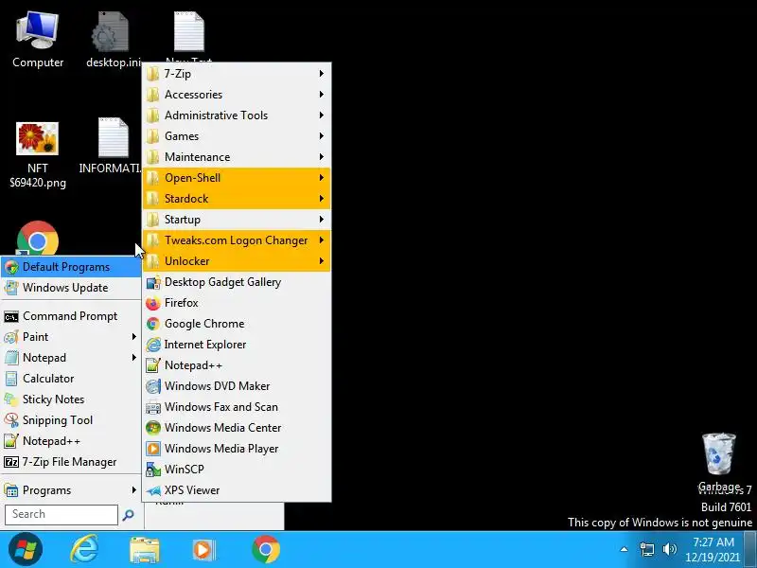Click the Windows Start orb button
This screenshot has height=568, width=757.
coord(26,549)
